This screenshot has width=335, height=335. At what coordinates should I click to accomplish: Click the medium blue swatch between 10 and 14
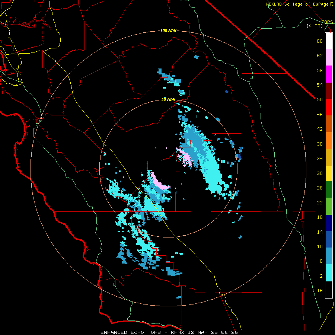[x=329, y=239]
